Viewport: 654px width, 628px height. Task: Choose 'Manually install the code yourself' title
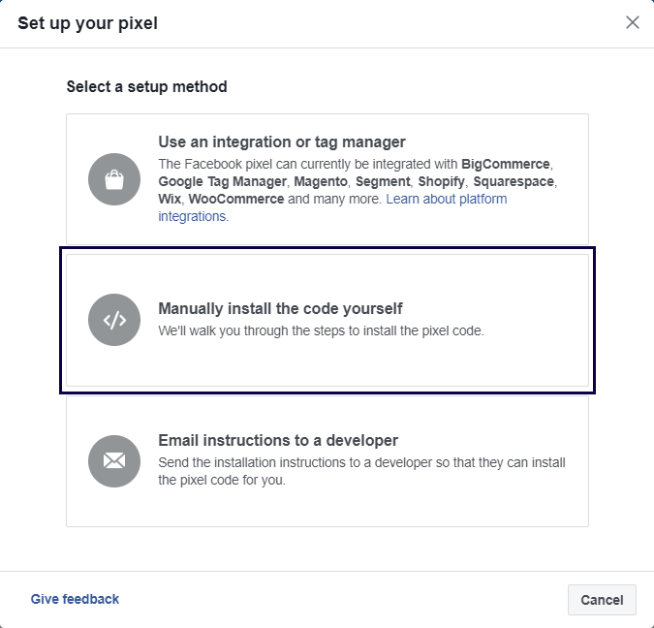pyautogui.click(x=280, y=308)
